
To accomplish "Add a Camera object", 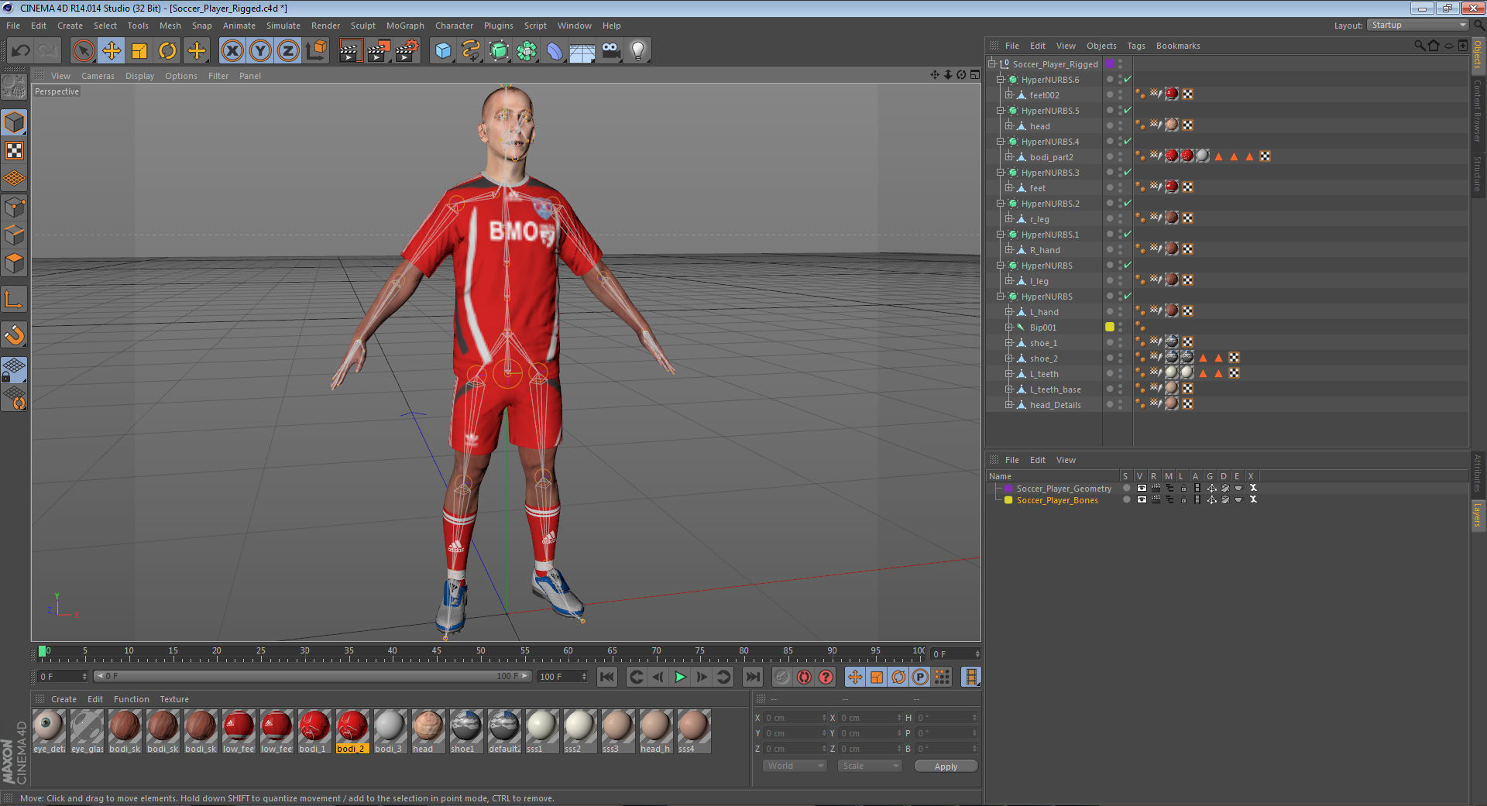I will [610, 51].
